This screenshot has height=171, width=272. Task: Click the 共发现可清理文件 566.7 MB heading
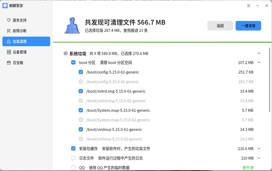(125, 22)
